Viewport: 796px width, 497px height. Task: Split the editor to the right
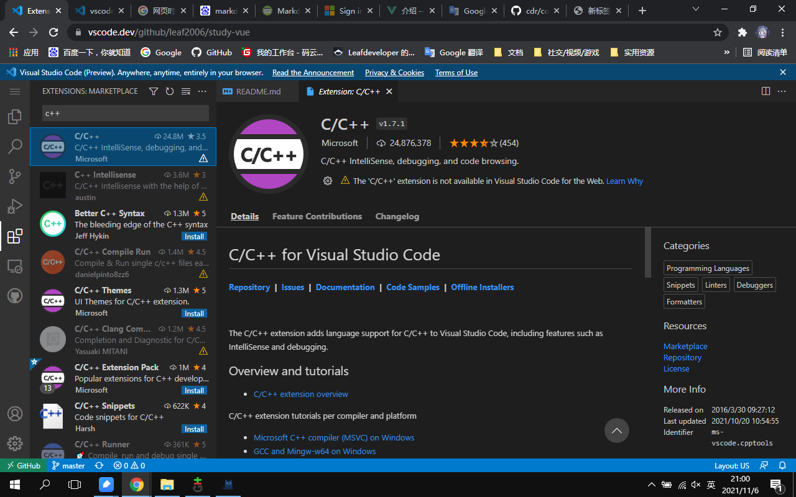click(x=766, y=91)
